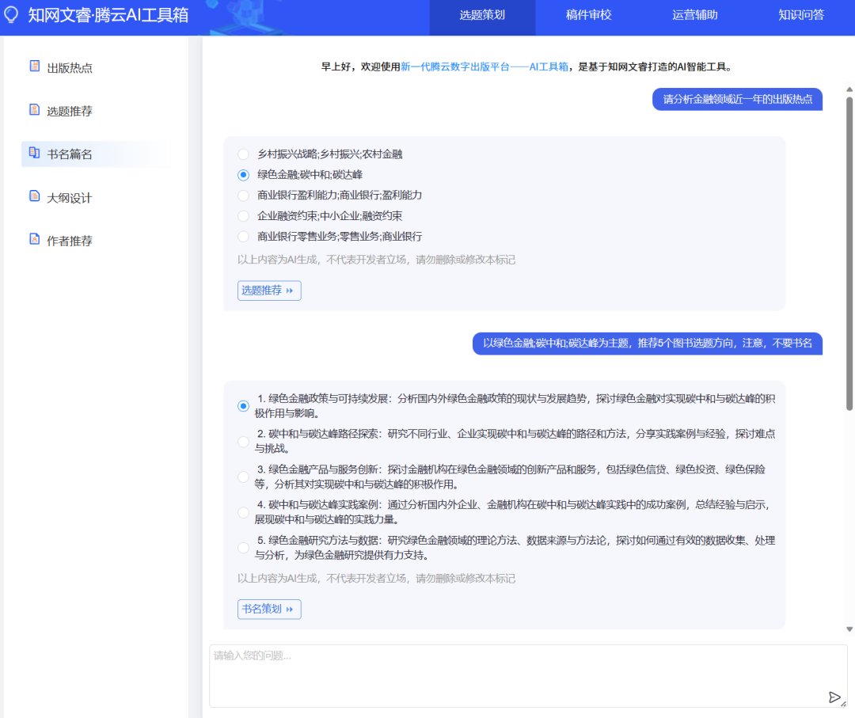This screenshot has height=718, width=855.
Task: Click the AI disclaimer above 书名策划 button
Action: pyautogui.click(x=376, y=579)
